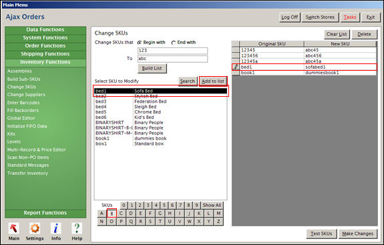This screenshot has height=245, width=384.
Task: Expand the Order Functions section
Action: point(45,46)
